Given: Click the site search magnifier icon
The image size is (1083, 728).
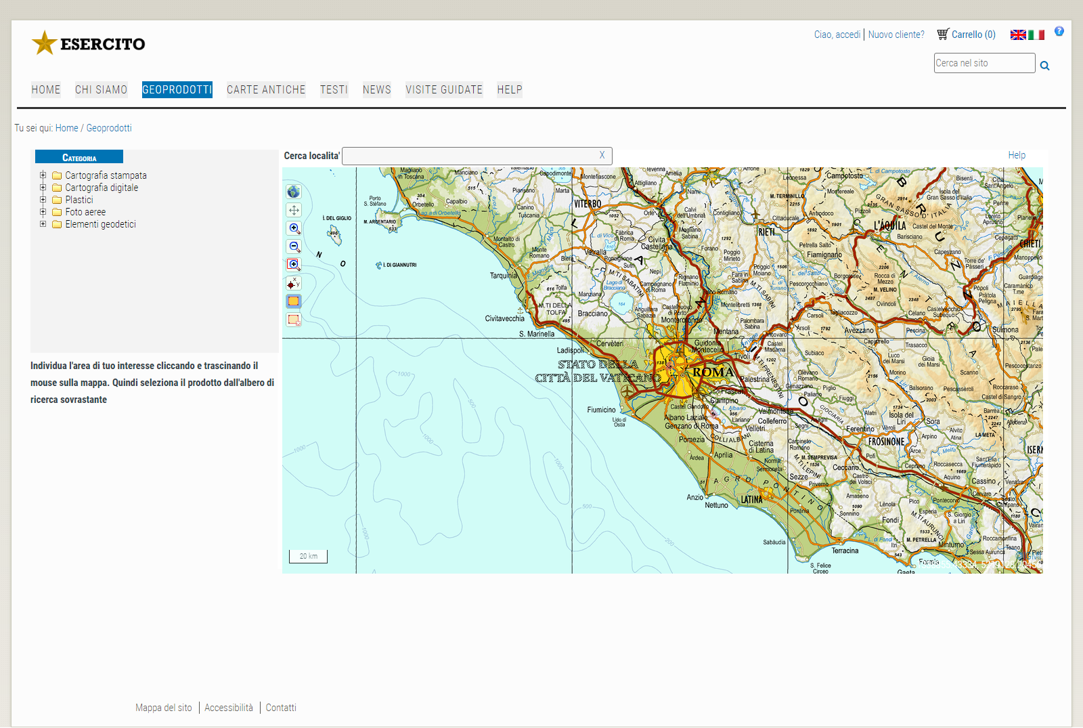Looking at the screenshot, I should (1044, 66).
